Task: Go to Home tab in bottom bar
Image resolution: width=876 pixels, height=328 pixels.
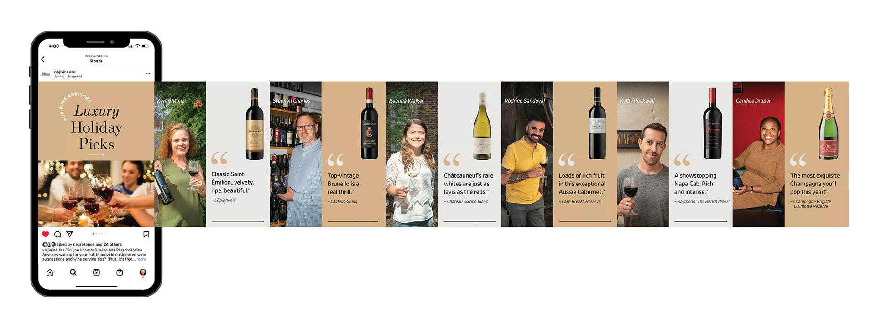Action: [x=50, y=272]
